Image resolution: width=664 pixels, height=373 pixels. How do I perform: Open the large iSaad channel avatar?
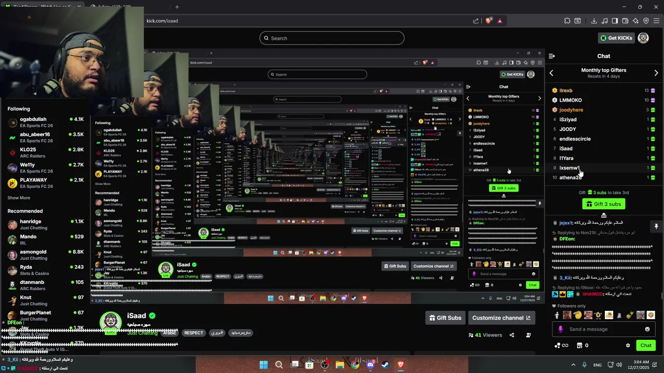[x=110, y=322]
